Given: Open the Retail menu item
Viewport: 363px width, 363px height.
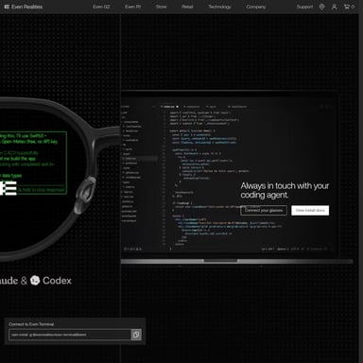Looking at the screenshot, I should pos(187,7).
